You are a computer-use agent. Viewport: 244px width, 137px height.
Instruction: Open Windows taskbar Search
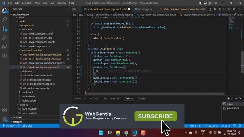coord(109,133)
